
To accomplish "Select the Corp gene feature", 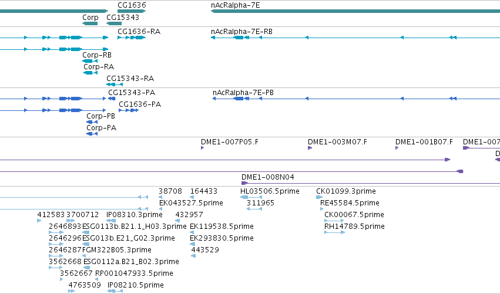I will click(90, 23).
